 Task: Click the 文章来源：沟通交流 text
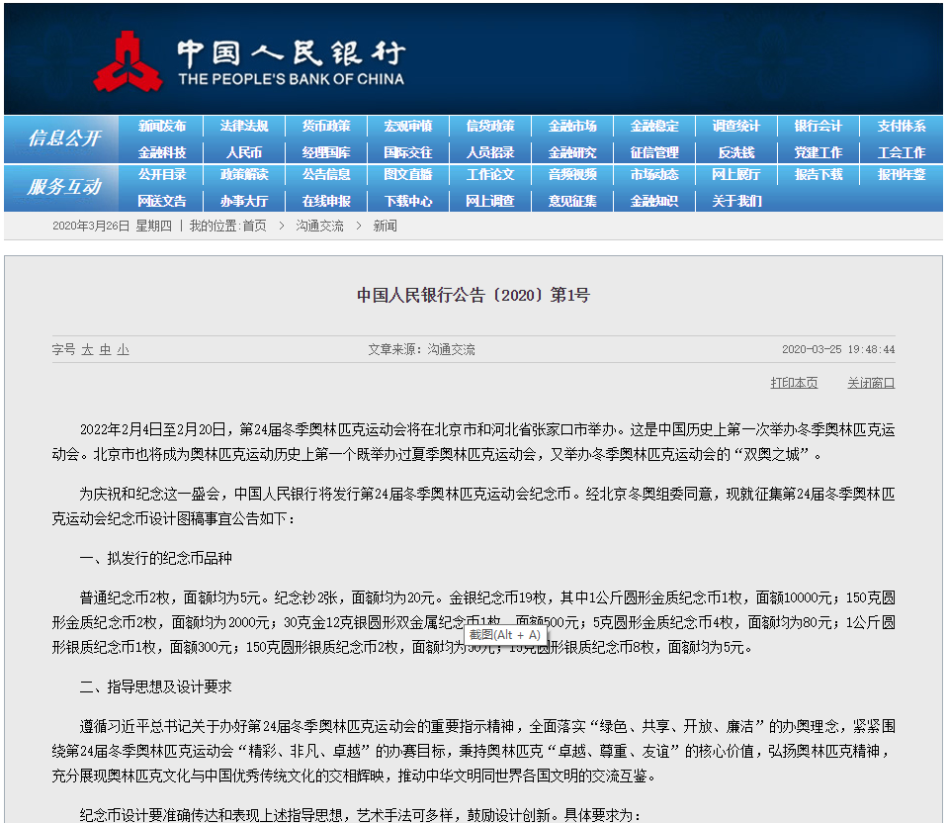tap(421, 350)
